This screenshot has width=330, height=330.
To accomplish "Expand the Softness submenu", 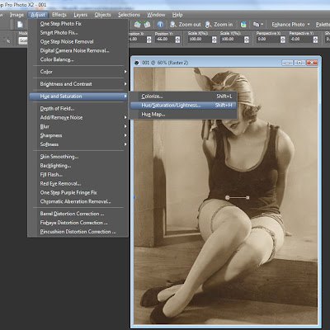I will 78,144.
